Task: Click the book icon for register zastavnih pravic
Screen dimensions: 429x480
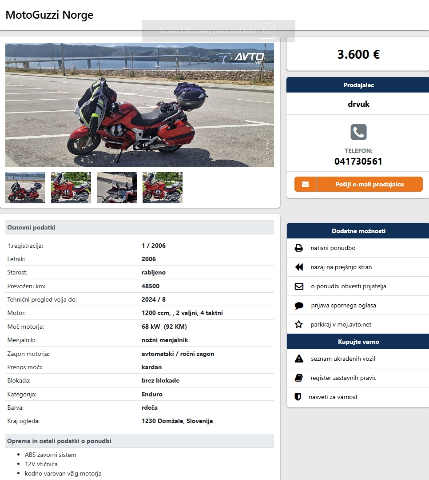Action: pyautogui.click(x=299, y=378)
